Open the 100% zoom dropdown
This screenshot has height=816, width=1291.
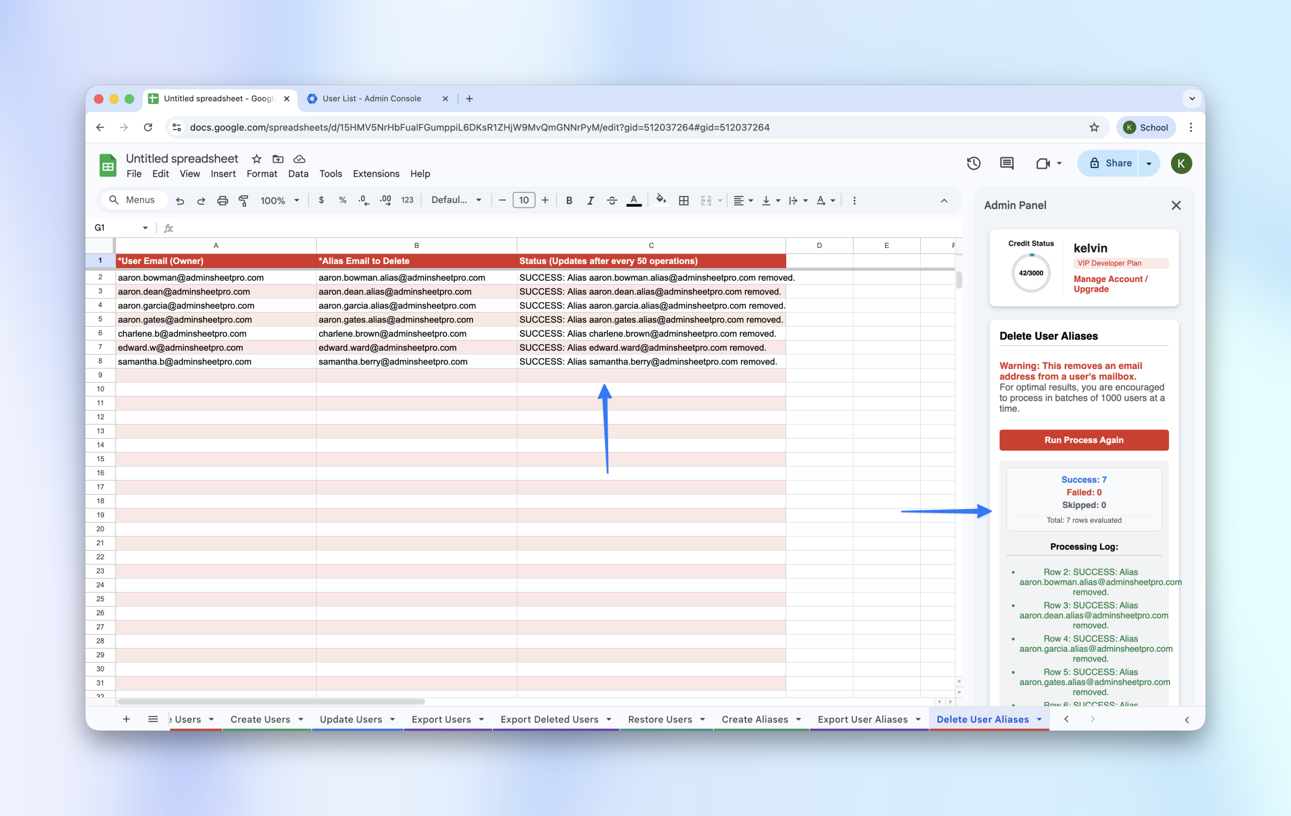pyautogui.click(x=279, y=201)
